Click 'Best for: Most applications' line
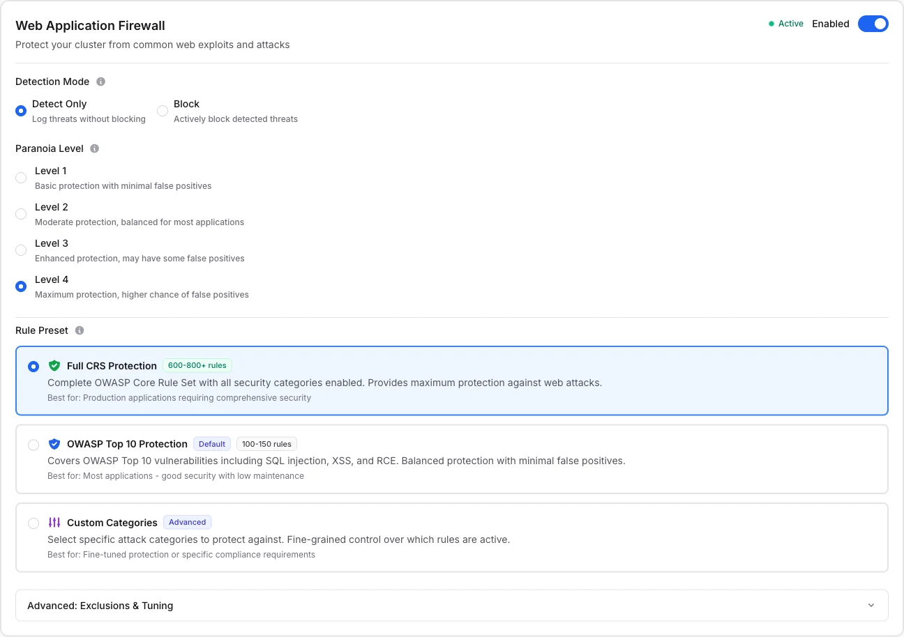This screenshot has height=637, width=904. point(176,476)
